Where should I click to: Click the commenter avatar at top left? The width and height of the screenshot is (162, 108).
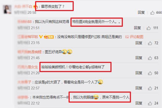[7, 9]
